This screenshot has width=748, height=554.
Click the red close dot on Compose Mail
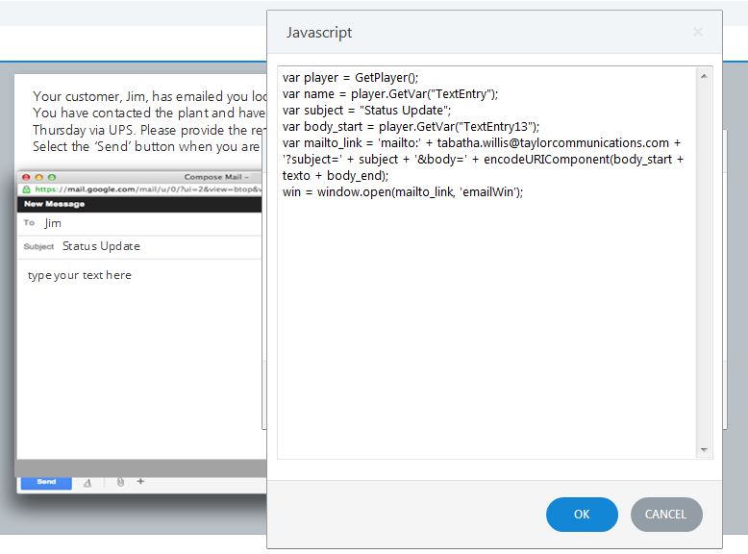[x=26, y=177]
